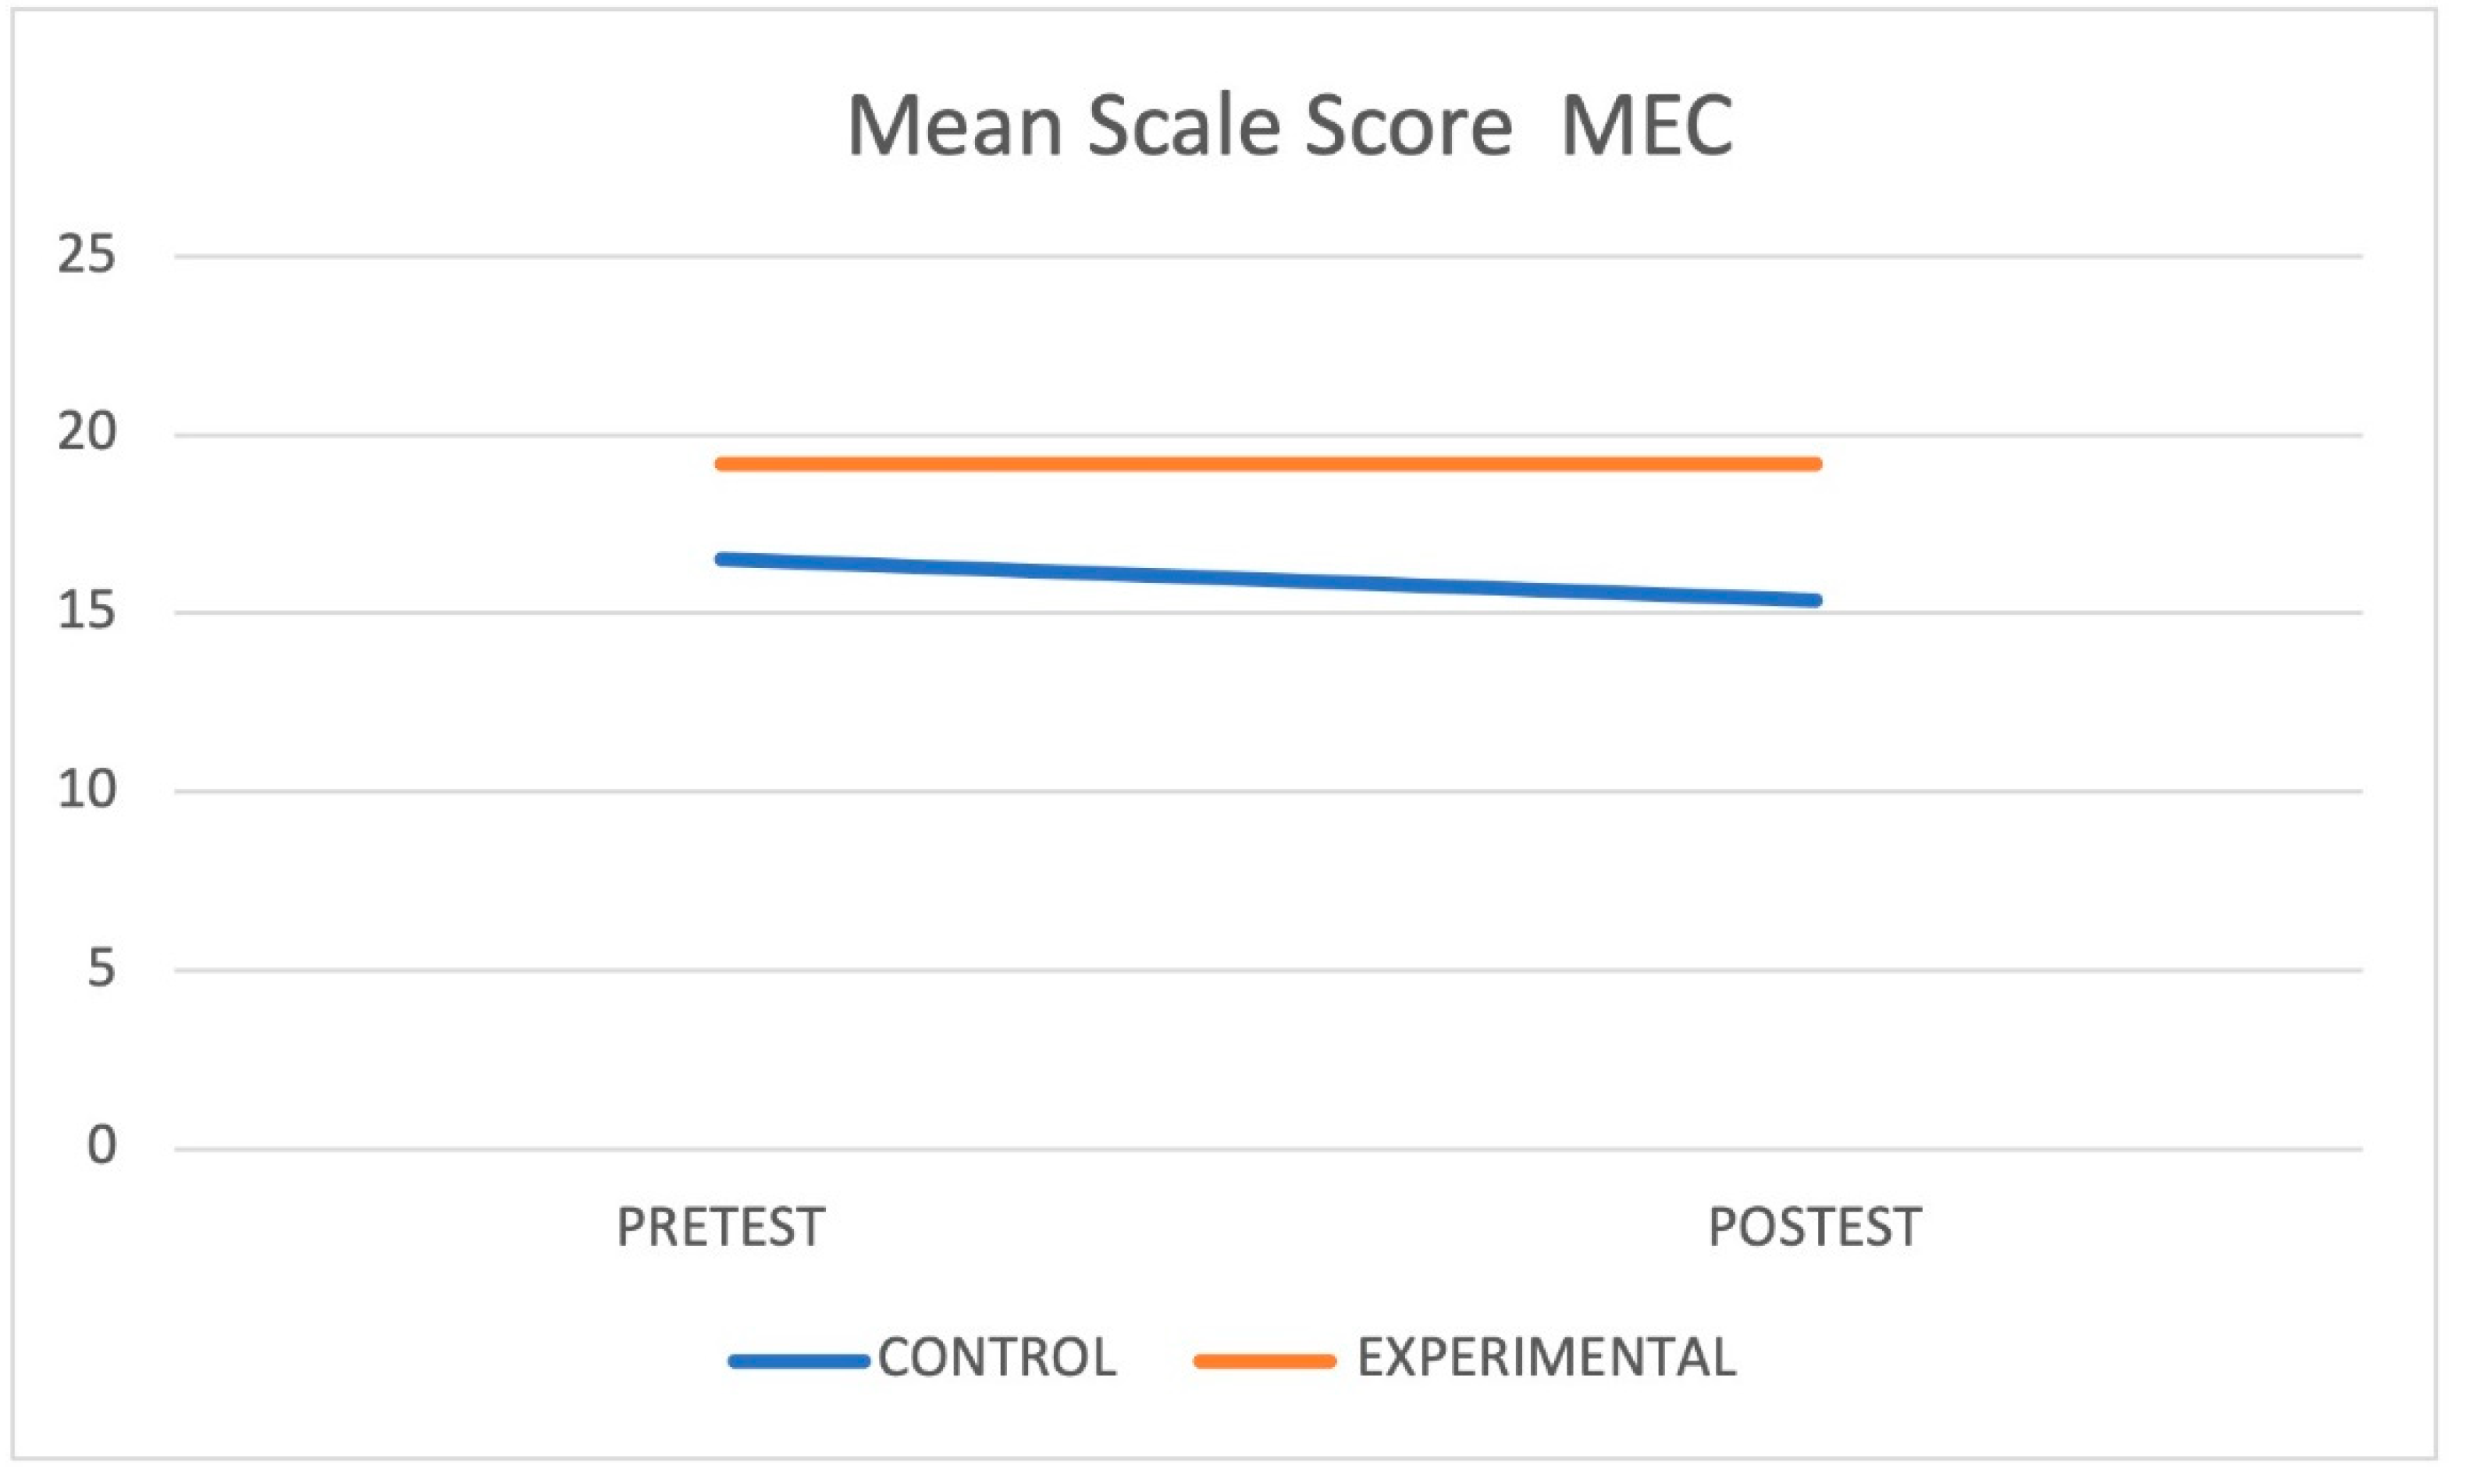Viewport: 2473px width, 1484px height.
Task: Select the y-axis value label 5
Action: point(101,969)
